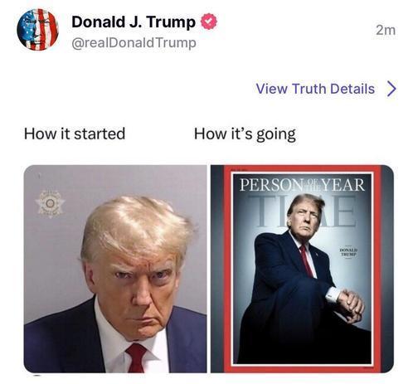Open the @realDonaldTrump handle
Image resolution: width=413 pixels, height=384 pixels.
click(x=134, y=43)
